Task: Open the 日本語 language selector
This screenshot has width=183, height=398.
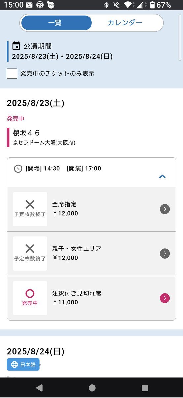Action: (23, 365)
